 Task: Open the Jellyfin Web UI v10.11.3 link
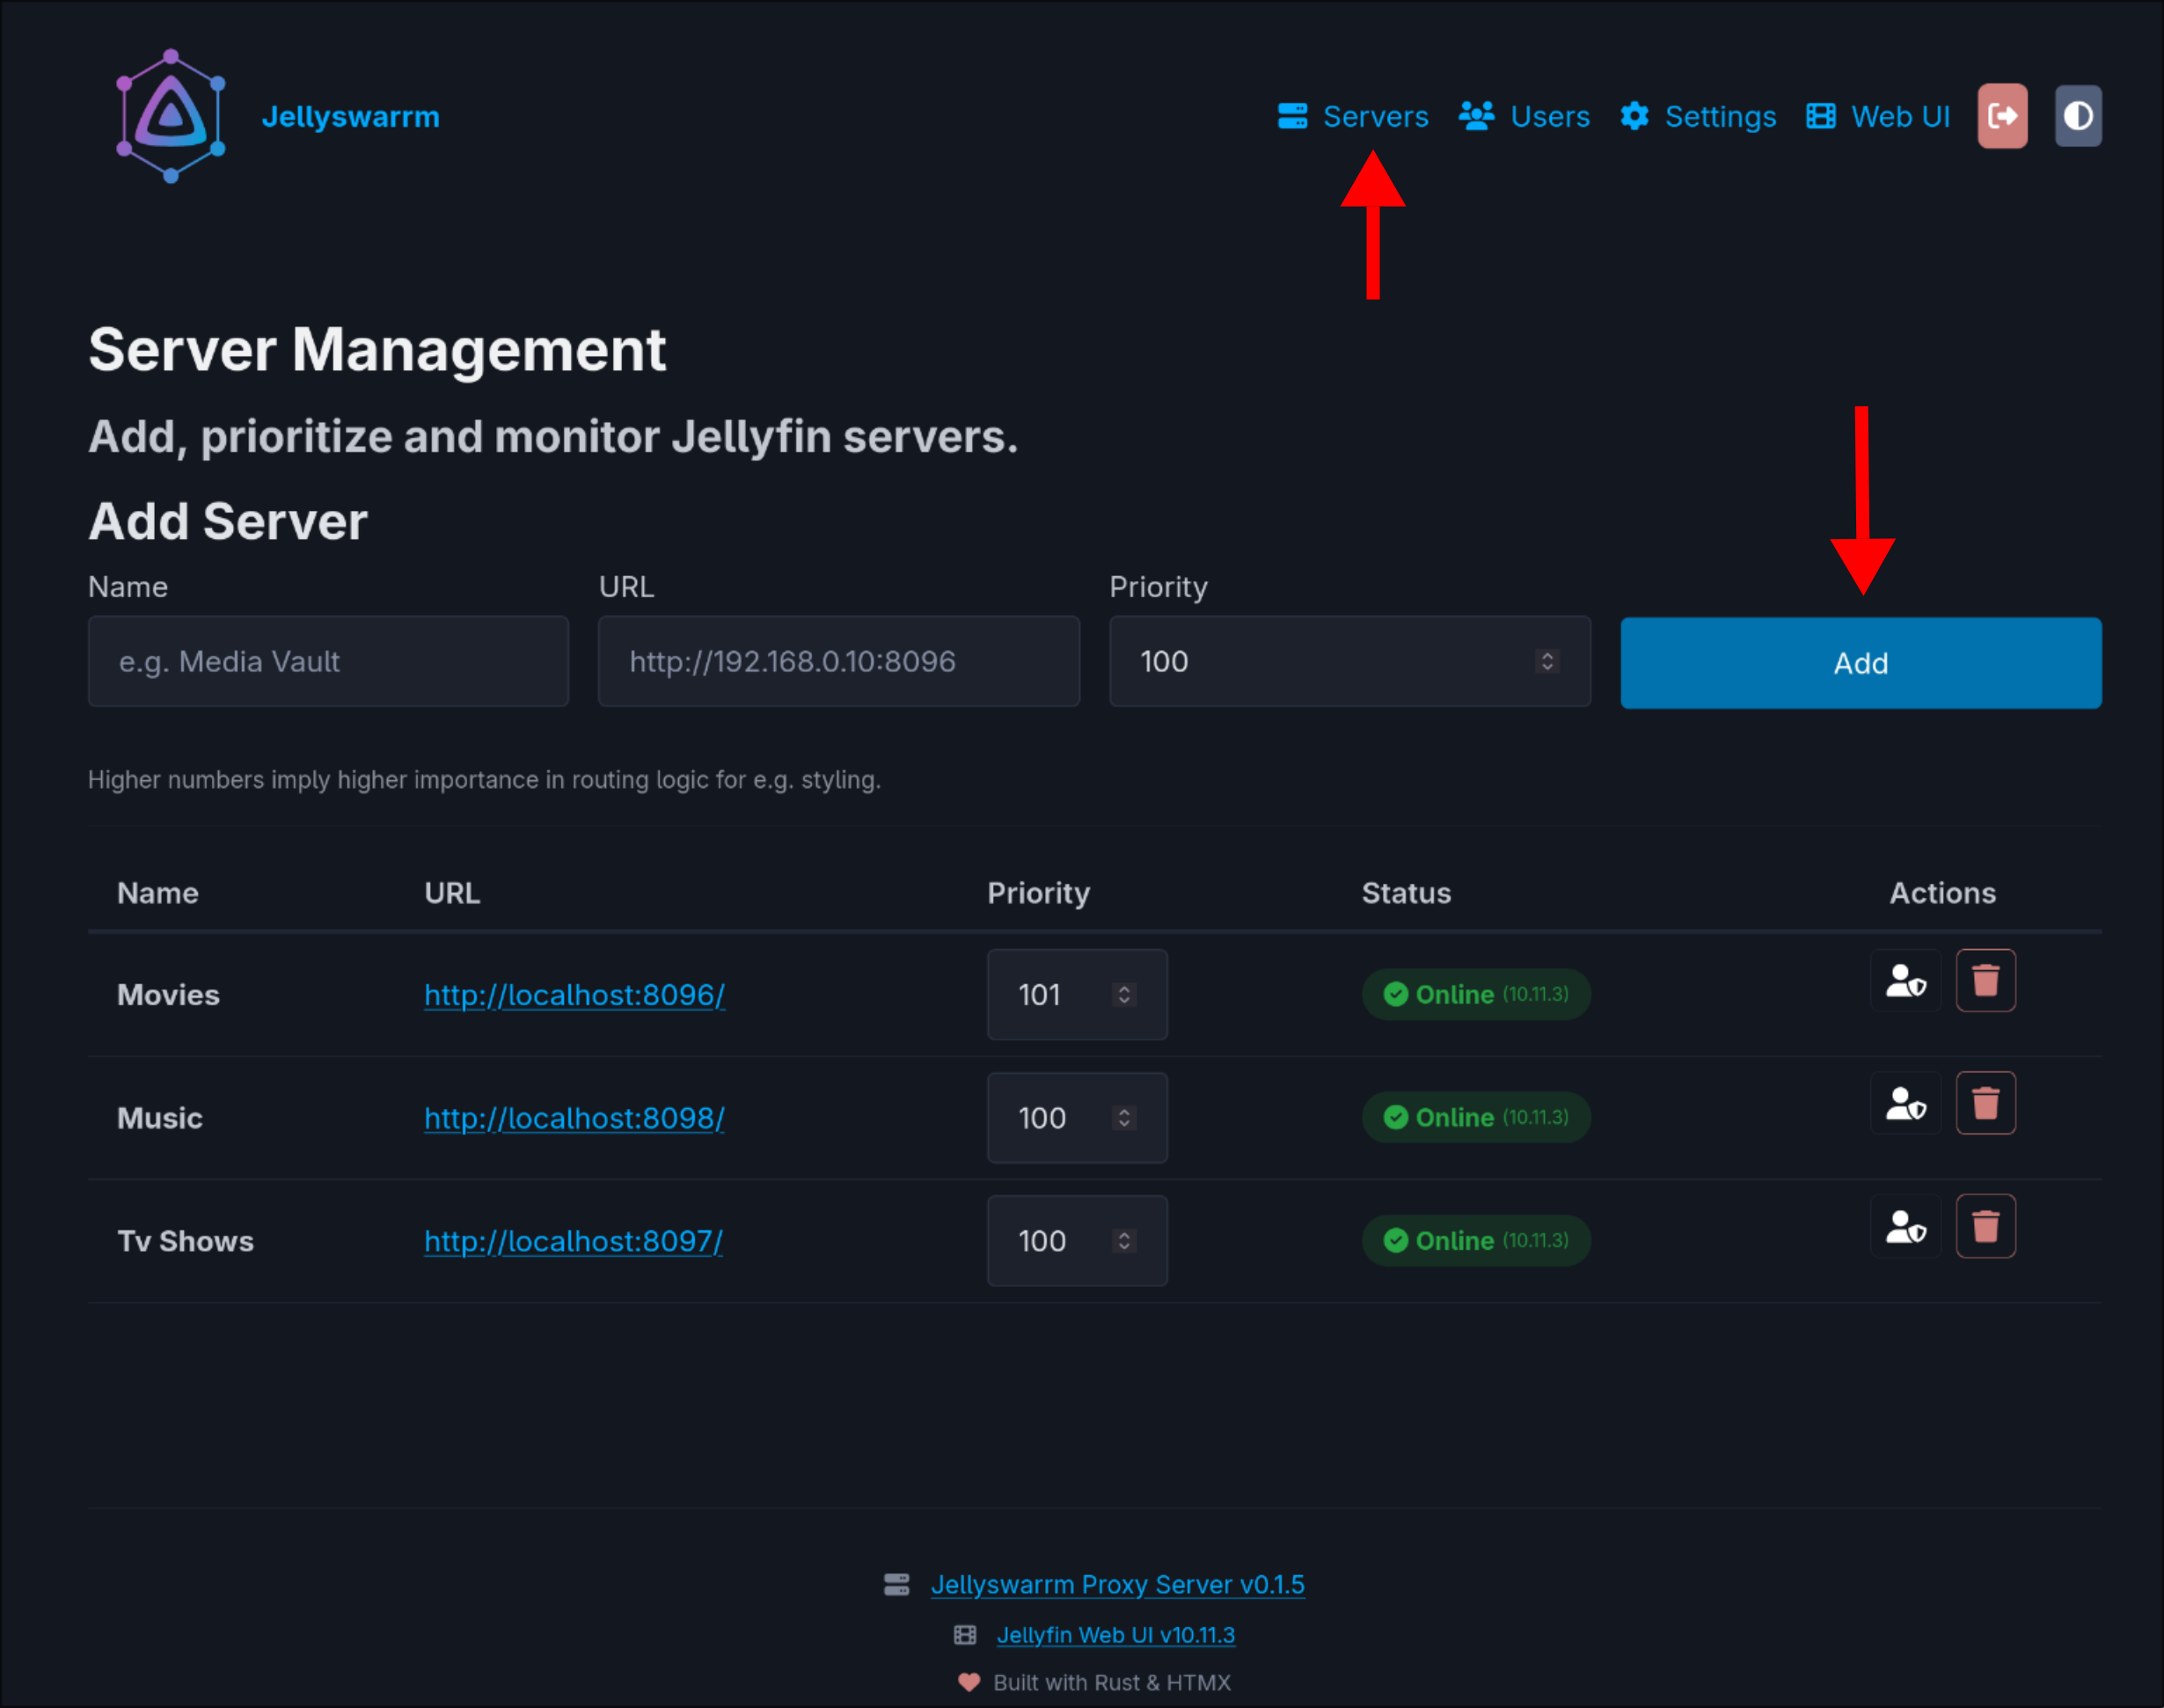click(x=1115, y=1635)
